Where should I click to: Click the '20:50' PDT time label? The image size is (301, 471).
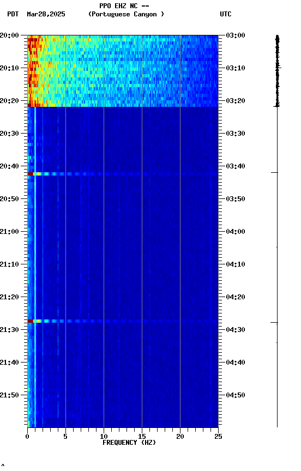click(x=9, y=199)
